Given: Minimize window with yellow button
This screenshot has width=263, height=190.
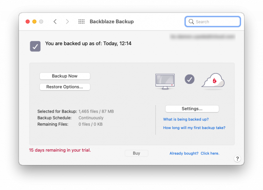Looking at the screenshot, I should pyautogui.click(x=34, y=22).
